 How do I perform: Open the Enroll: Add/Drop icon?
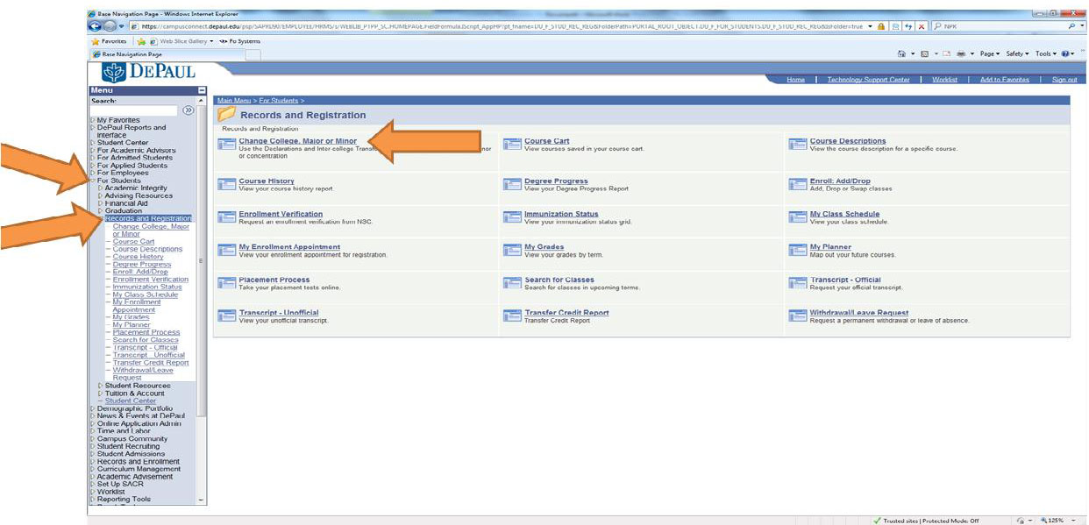799,184
